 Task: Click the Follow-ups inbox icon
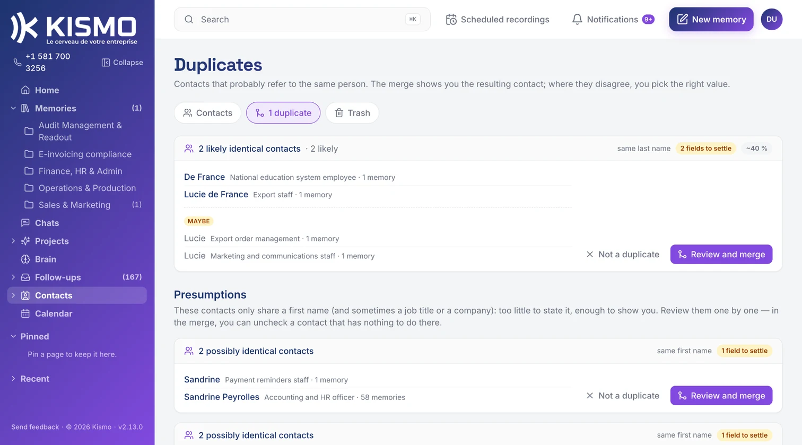point(25,277)
